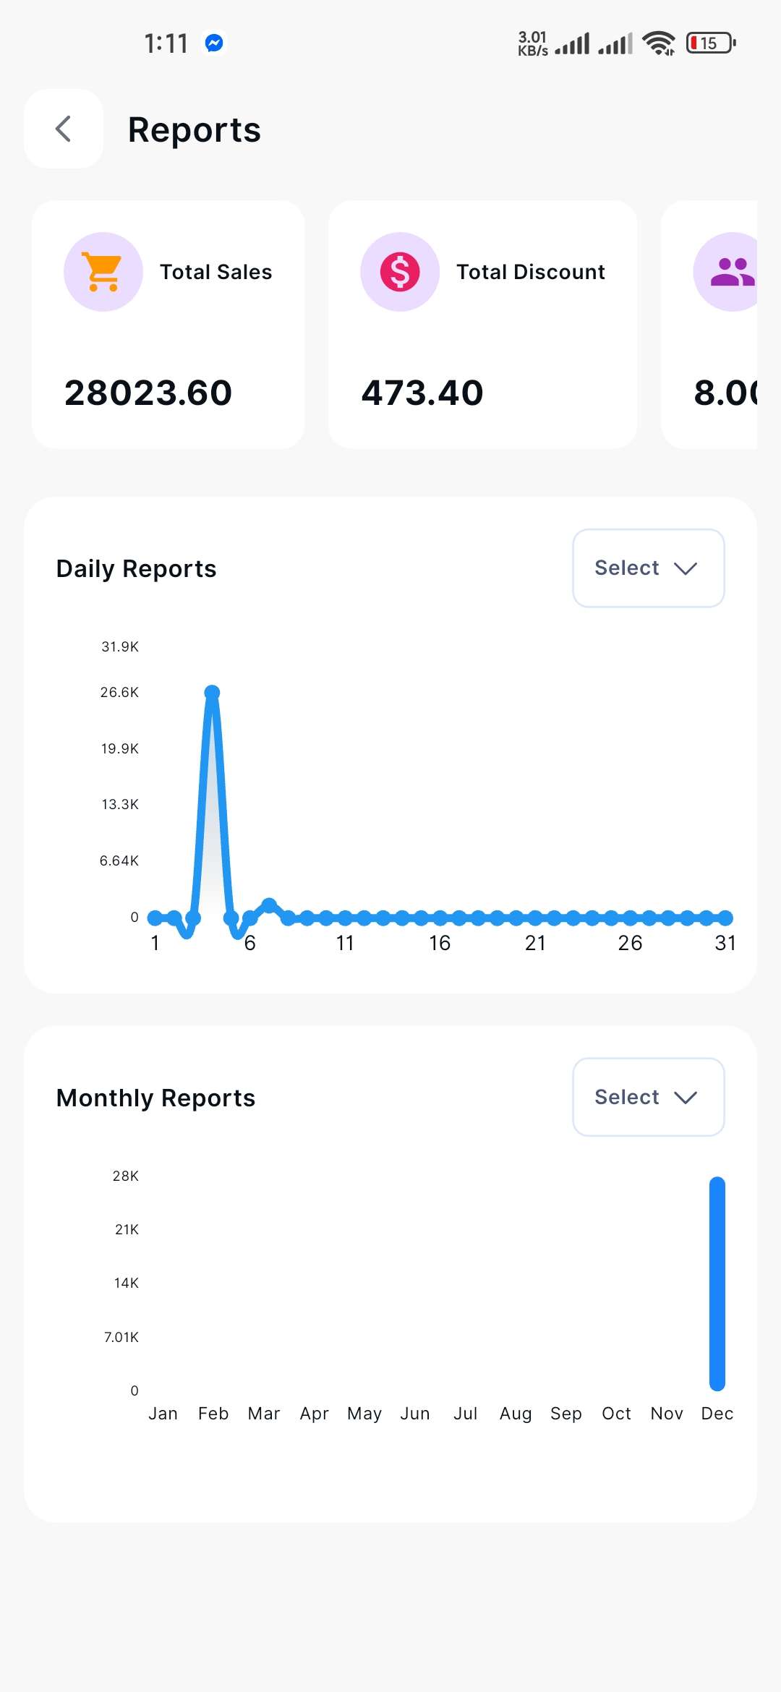Tap the December bar in monthly chart
781x1692 pixels.
click(x=717, y=1283)
